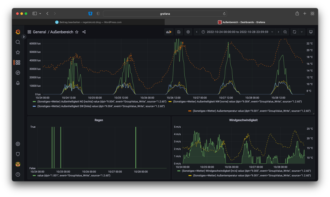Open dashboard settings gear
The image size is (330, 197).
point(188,32)
